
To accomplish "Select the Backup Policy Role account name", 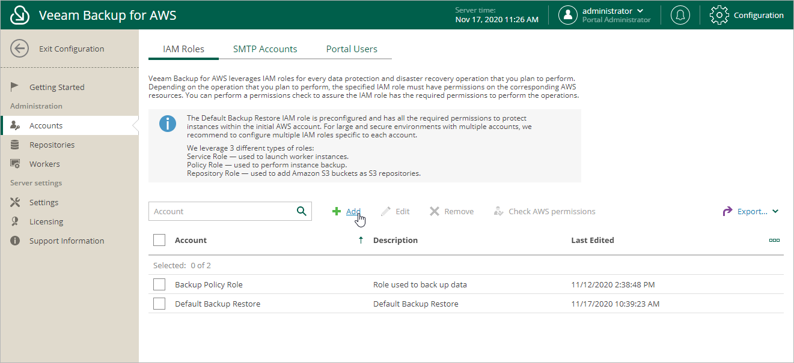I will [x=209, y=284].
